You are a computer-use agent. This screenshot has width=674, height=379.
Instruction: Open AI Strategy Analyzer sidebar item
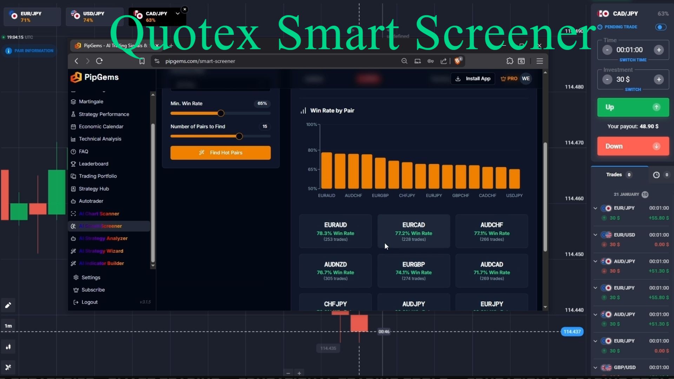point(103,238)
